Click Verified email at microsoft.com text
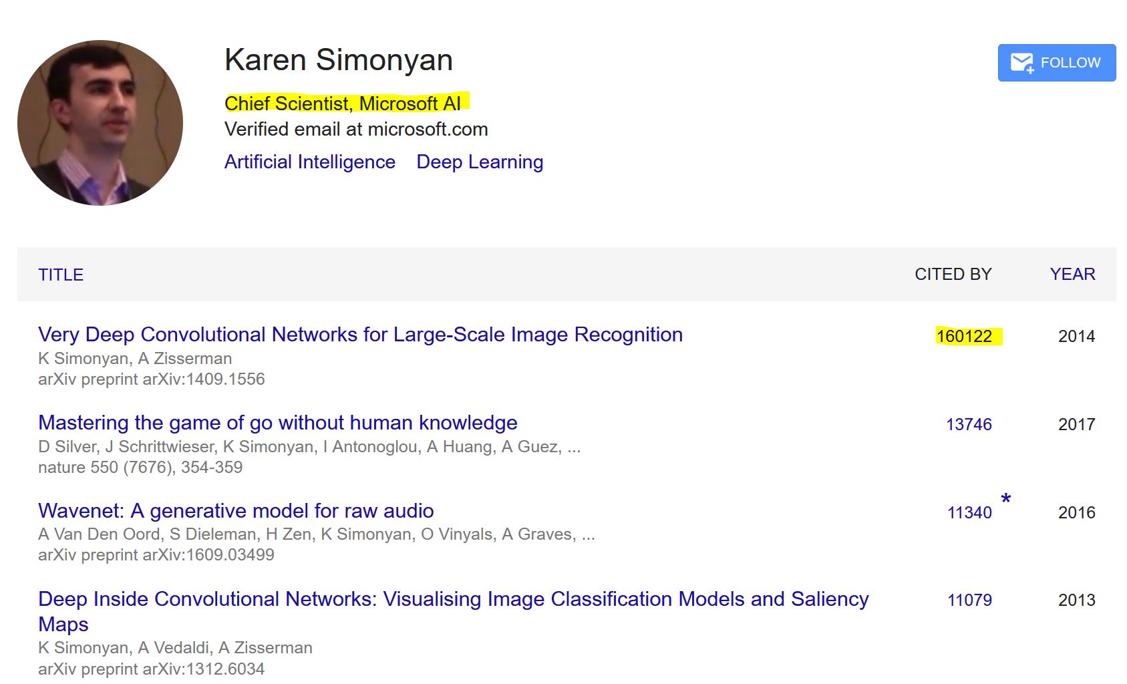The image size is (1127, 684). (x=356, y=129)
